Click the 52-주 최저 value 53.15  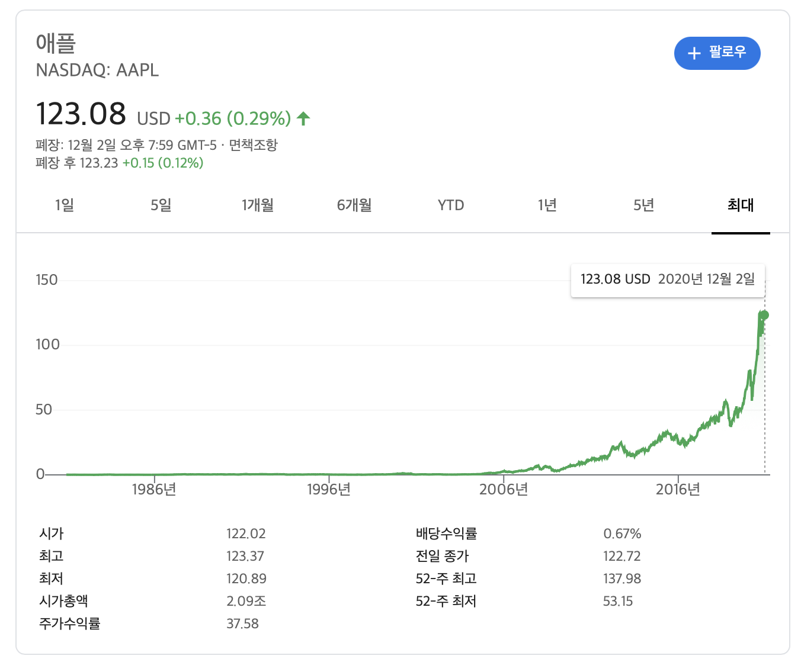[x=618, y=601]
